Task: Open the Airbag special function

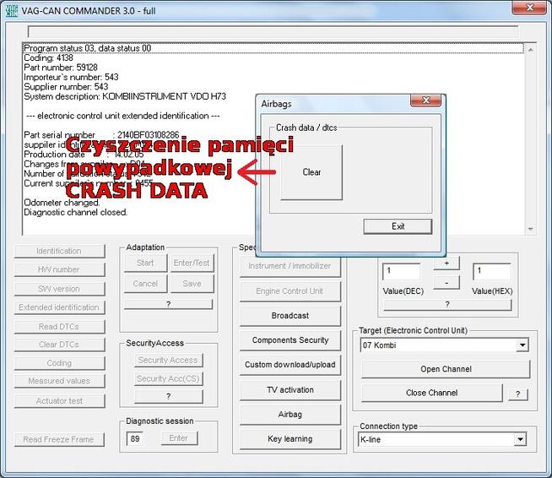Action: click(x=290, y=415)
